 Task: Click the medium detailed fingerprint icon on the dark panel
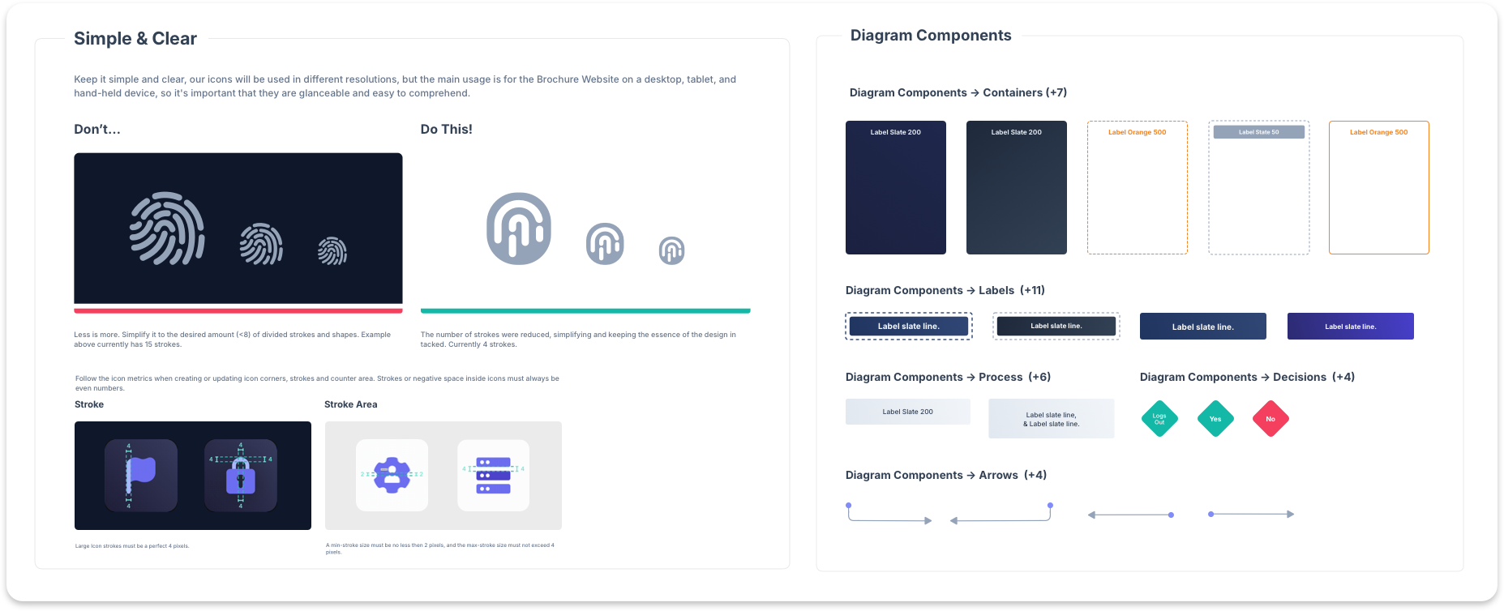(x=261, y=244)
